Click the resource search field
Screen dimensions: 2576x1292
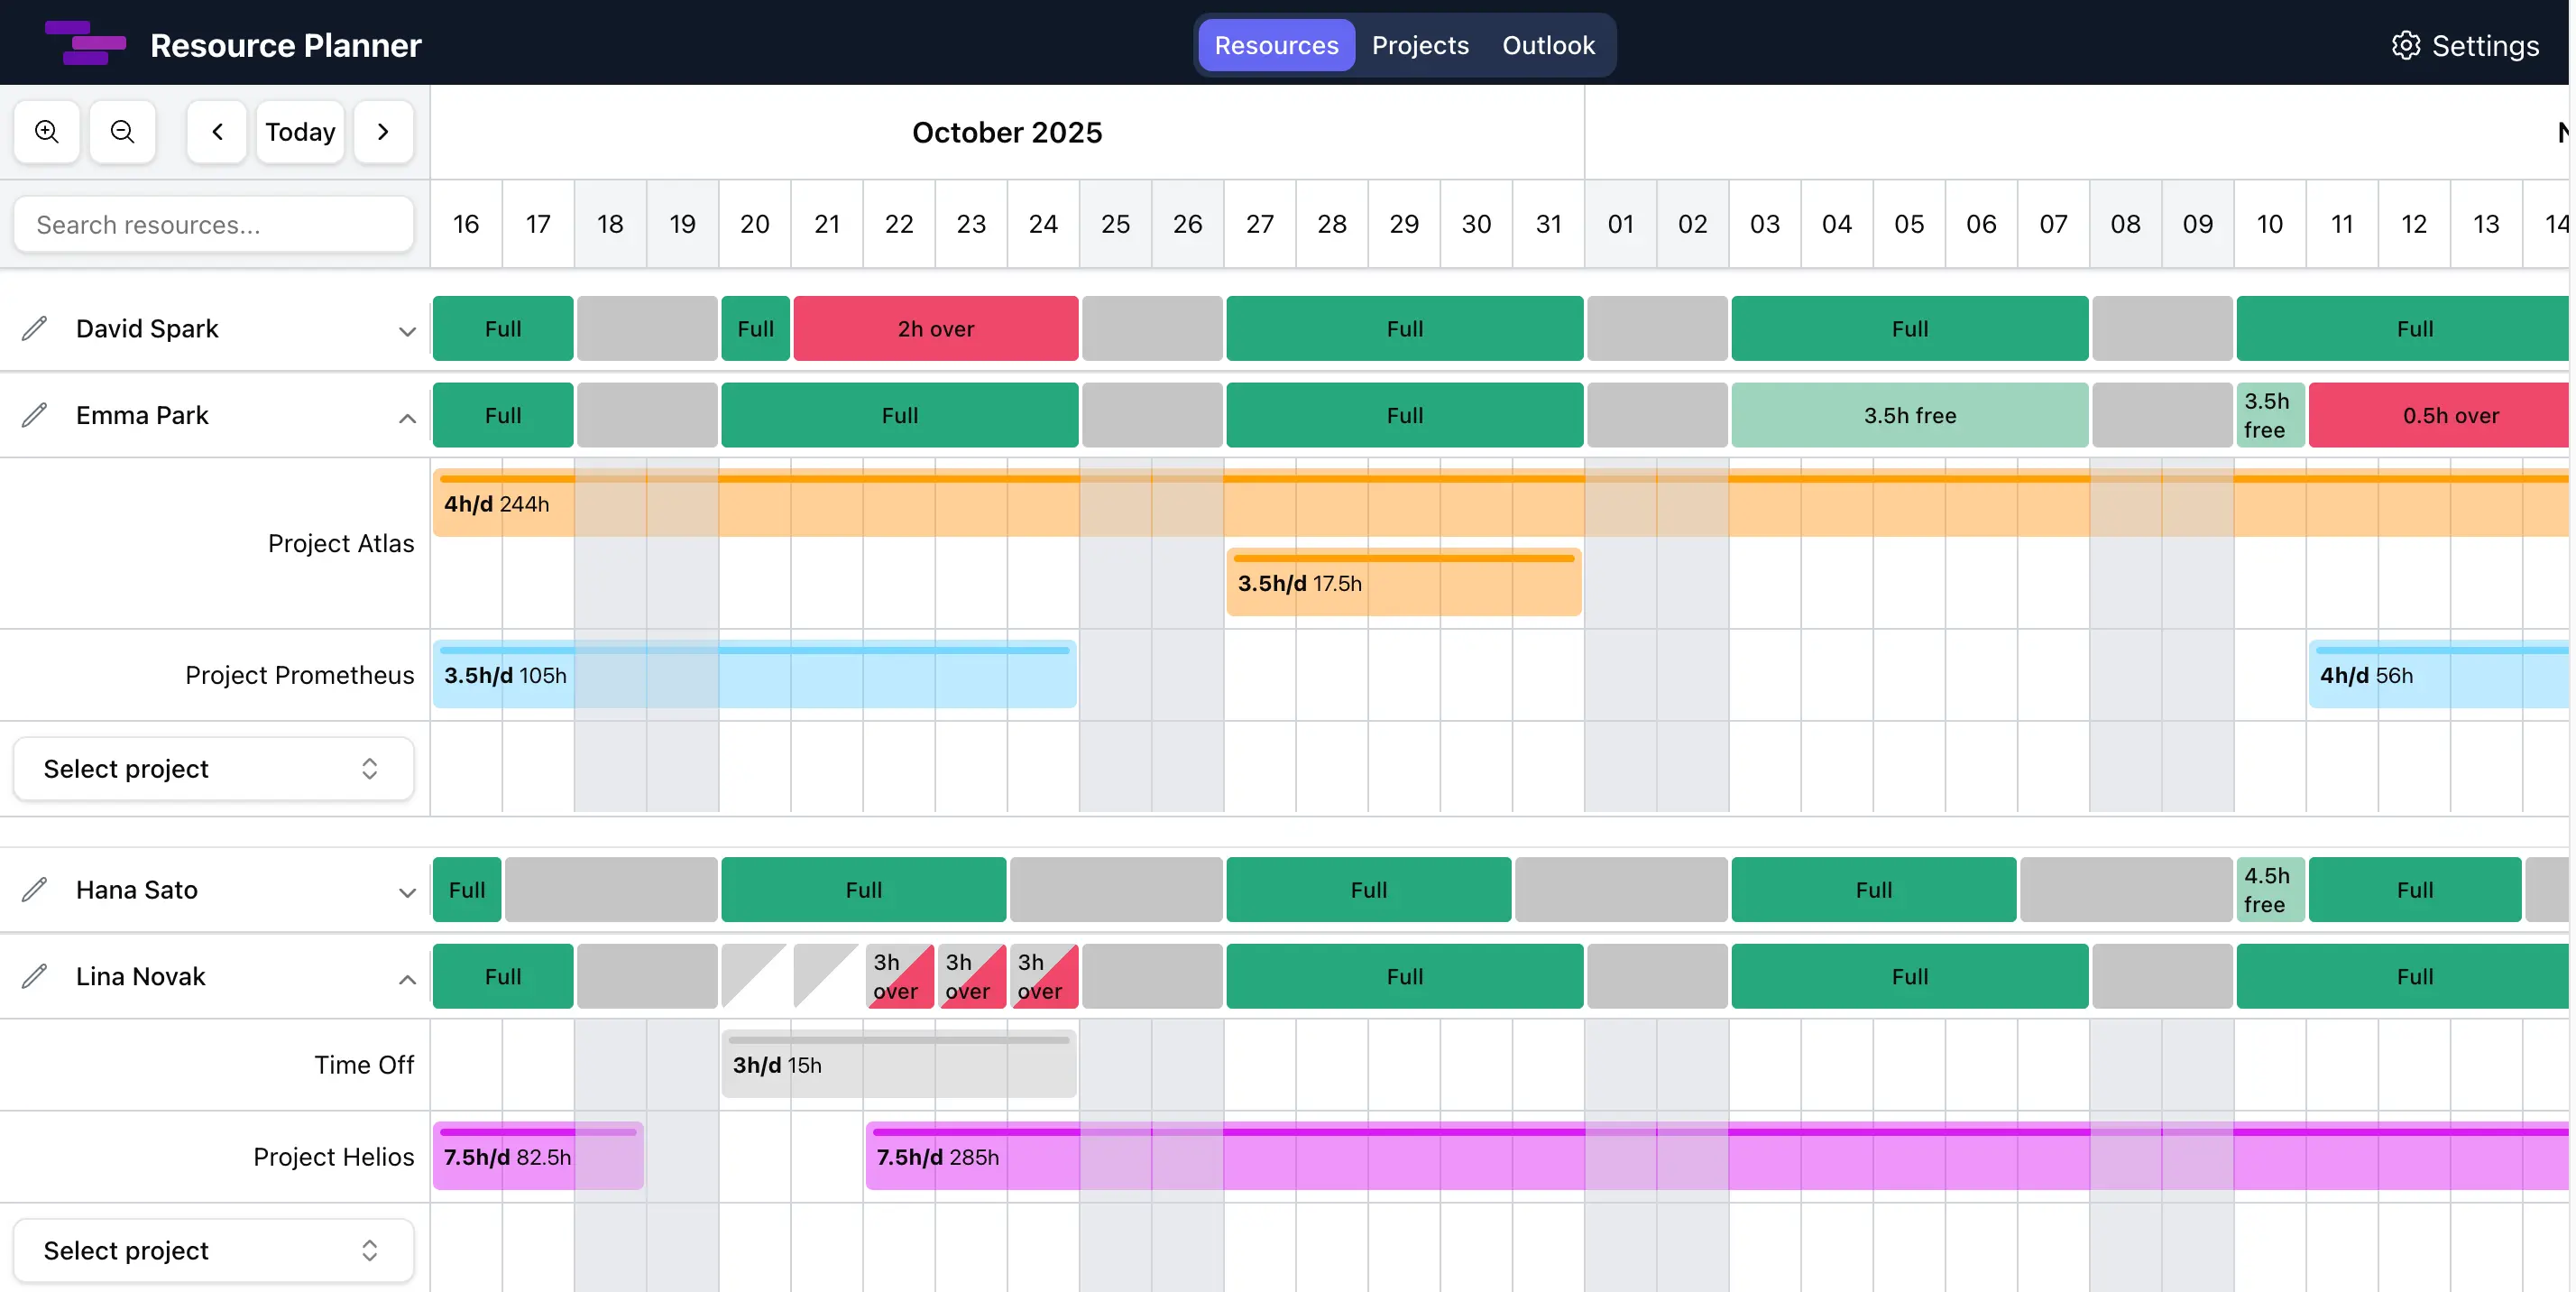(x=212, y=224)
